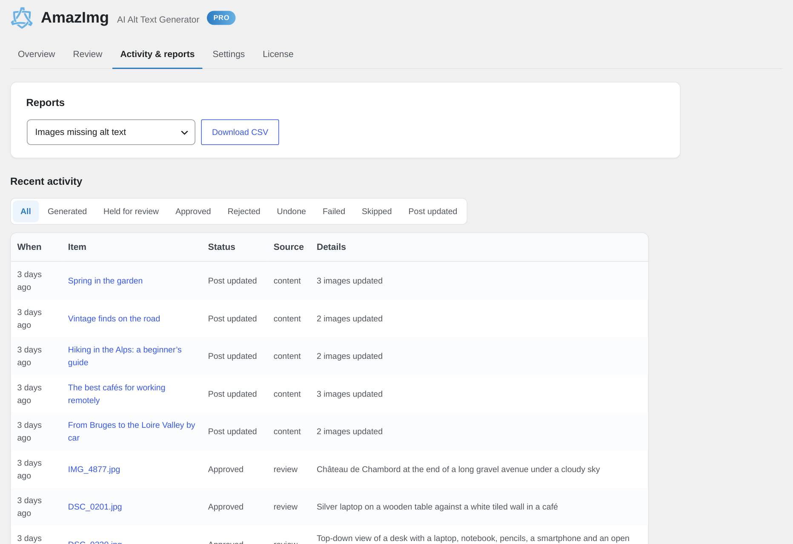Click the AI Alt Text Generator subtitle

[x=158, y=20]
